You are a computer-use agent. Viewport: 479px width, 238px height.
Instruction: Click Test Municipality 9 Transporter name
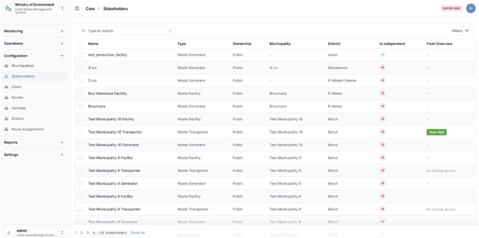(114, 171)
